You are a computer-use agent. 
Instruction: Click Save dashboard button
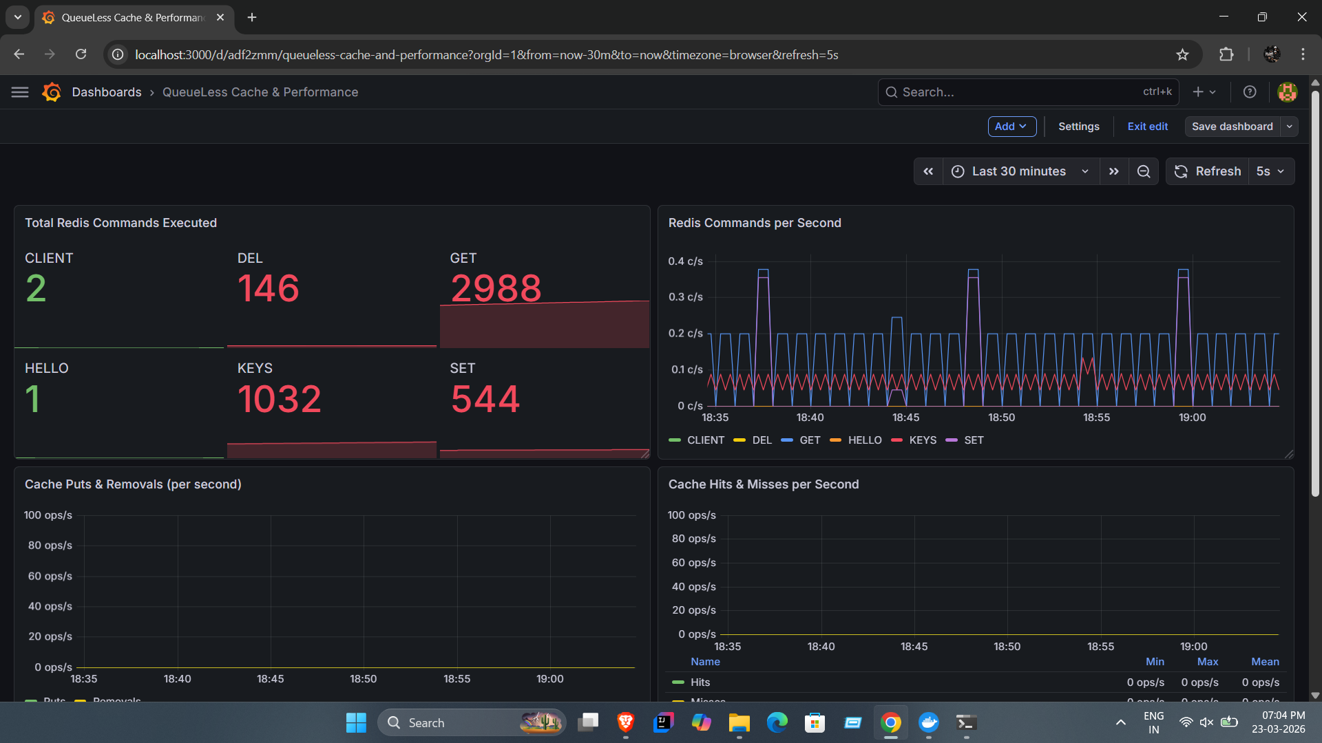tap(1232, 127)
